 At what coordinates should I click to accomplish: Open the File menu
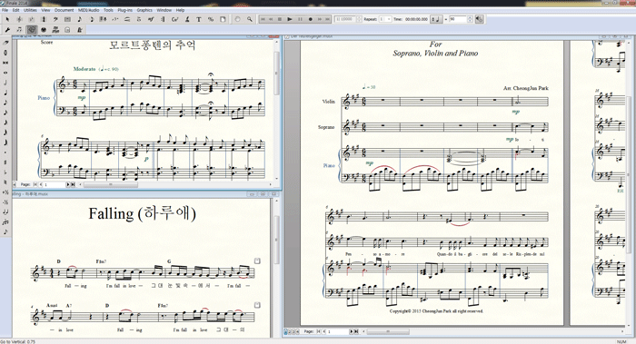tap(5, 10)
